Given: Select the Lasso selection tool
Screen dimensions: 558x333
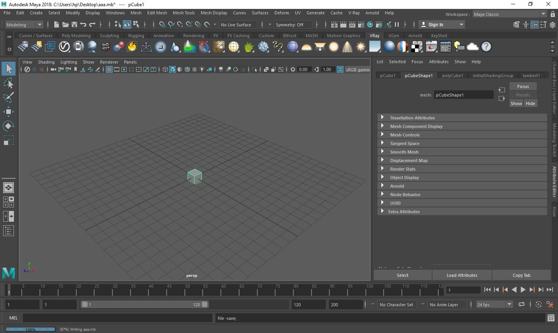Looking at the screenshot, I should coord(9,83).
